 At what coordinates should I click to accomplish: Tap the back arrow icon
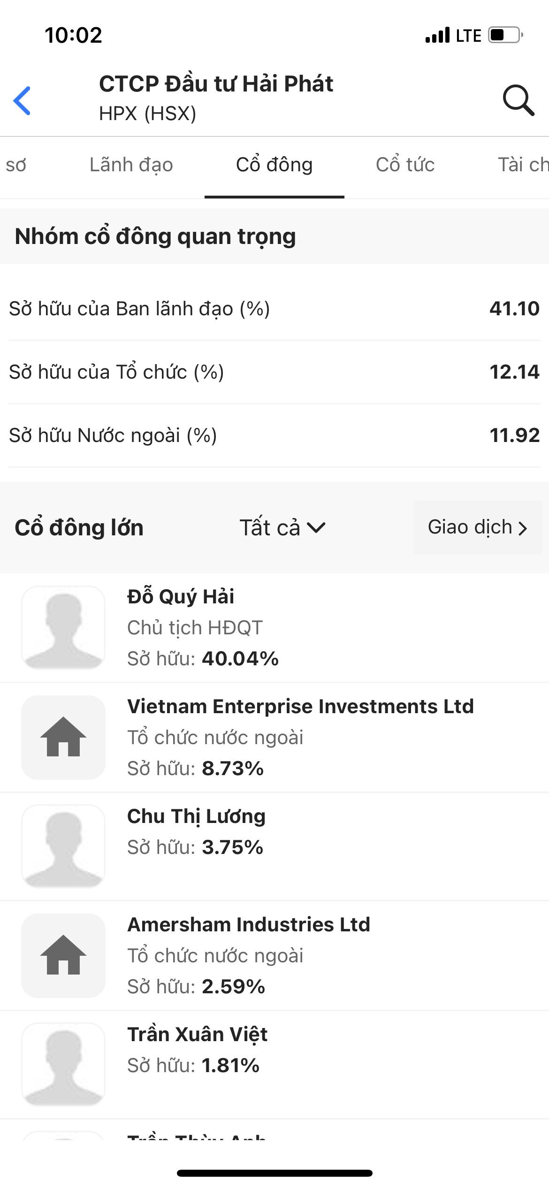(23, 100)
